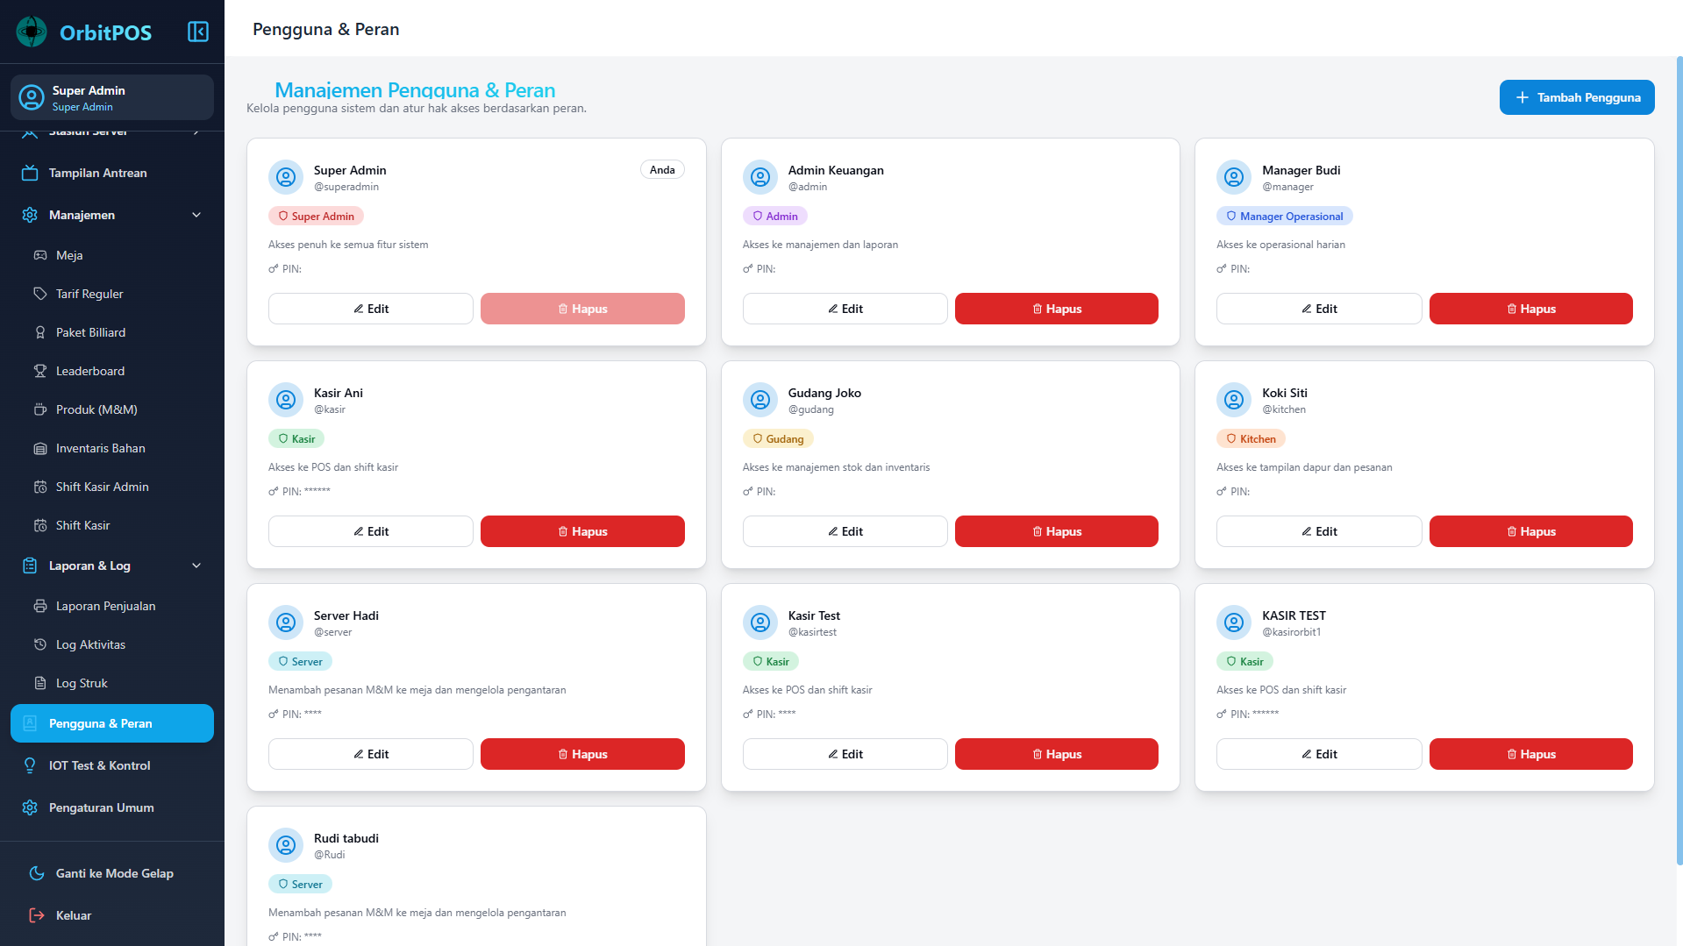Edit the Admin Keuangan user

tap(845, 309)
